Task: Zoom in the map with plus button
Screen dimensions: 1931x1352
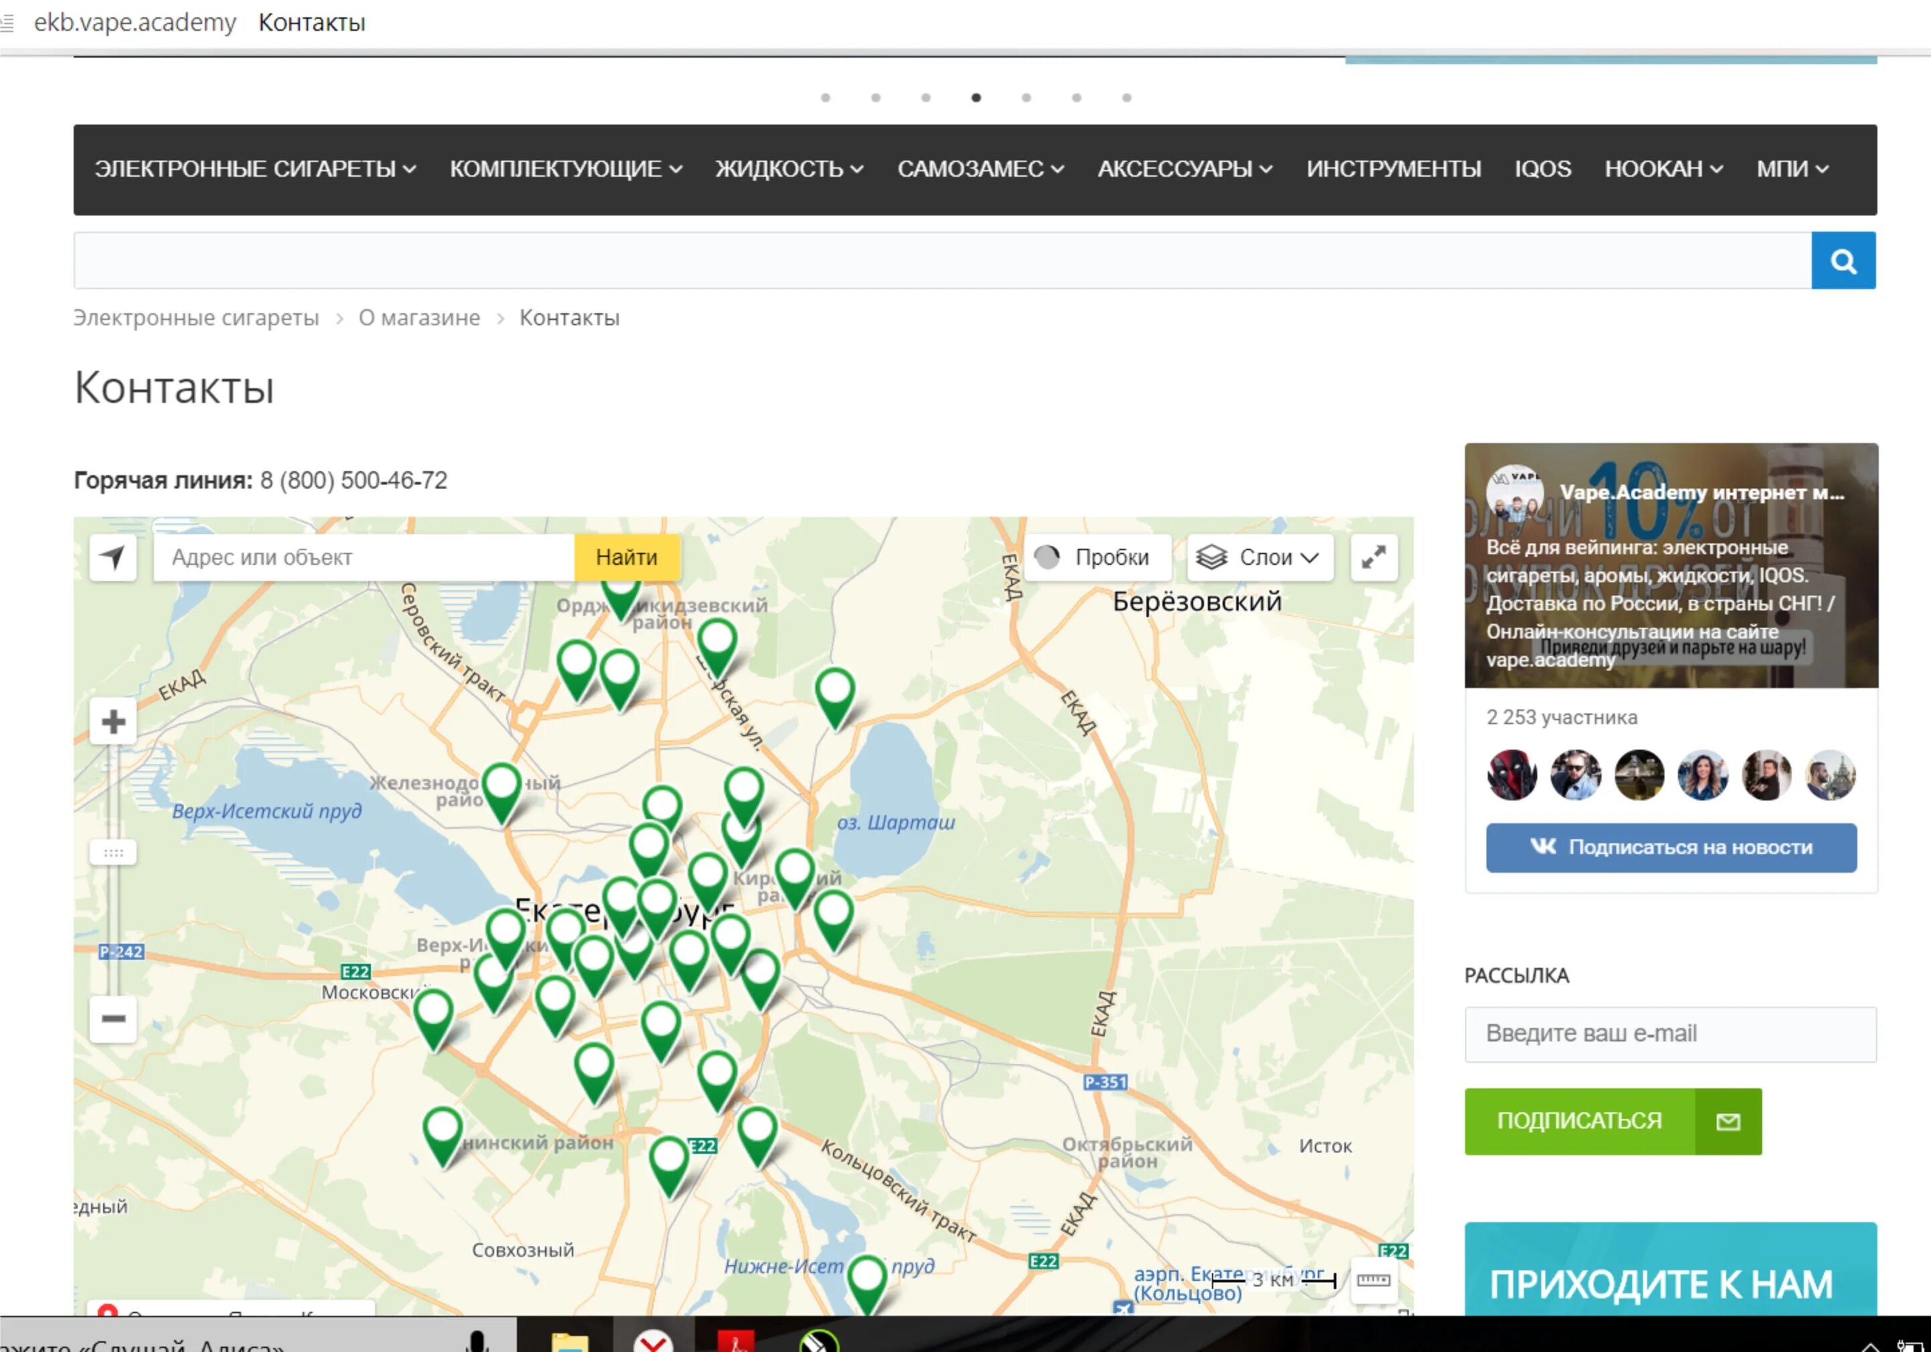Action: (x=114, y=722)
